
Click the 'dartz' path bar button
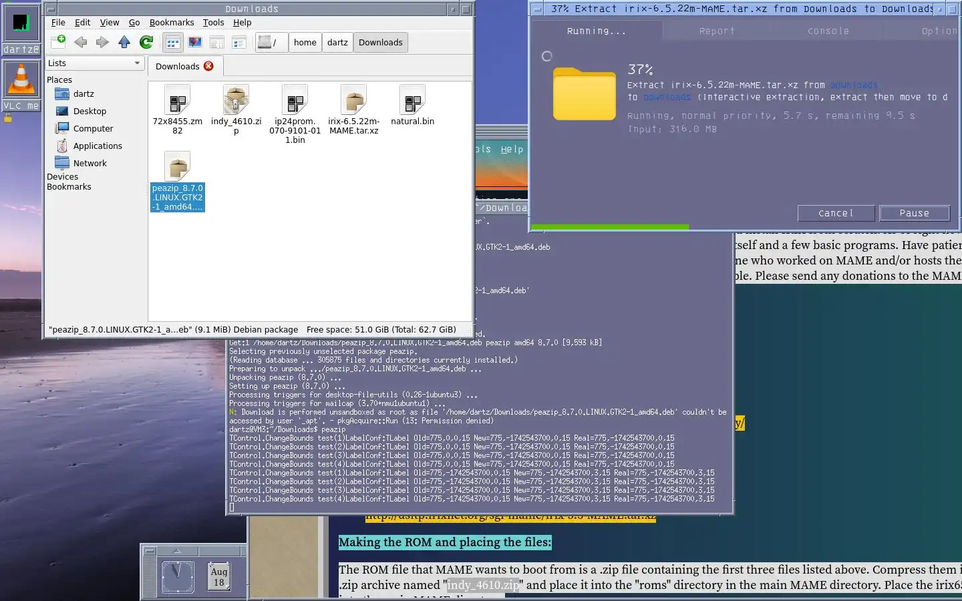pos(337,42)
